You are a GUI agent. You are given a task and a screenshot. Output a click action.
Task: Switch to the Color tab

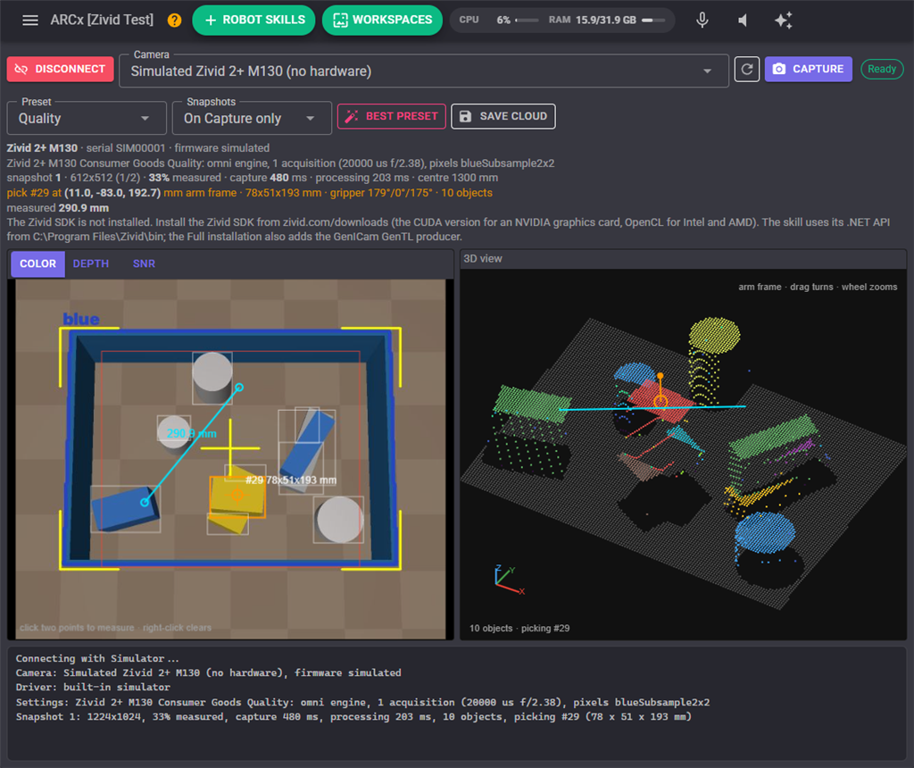[37, 263]
